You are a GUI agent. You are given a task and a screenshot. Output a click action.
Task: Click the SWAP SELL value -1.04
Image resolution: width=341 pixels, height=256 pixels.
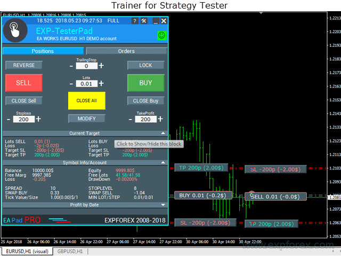click(x=140, y=193)
